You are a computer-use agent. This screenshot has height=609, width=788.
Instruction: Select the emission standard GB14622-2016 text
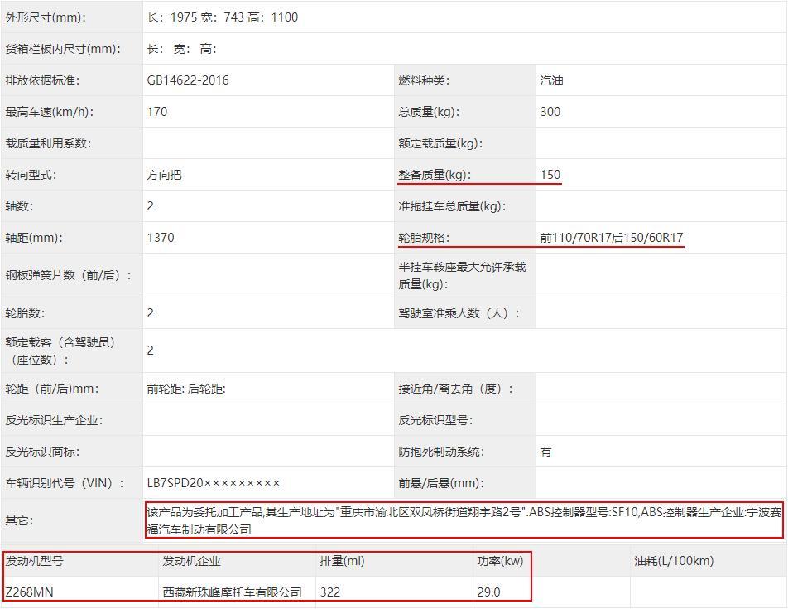coord(188,80)
